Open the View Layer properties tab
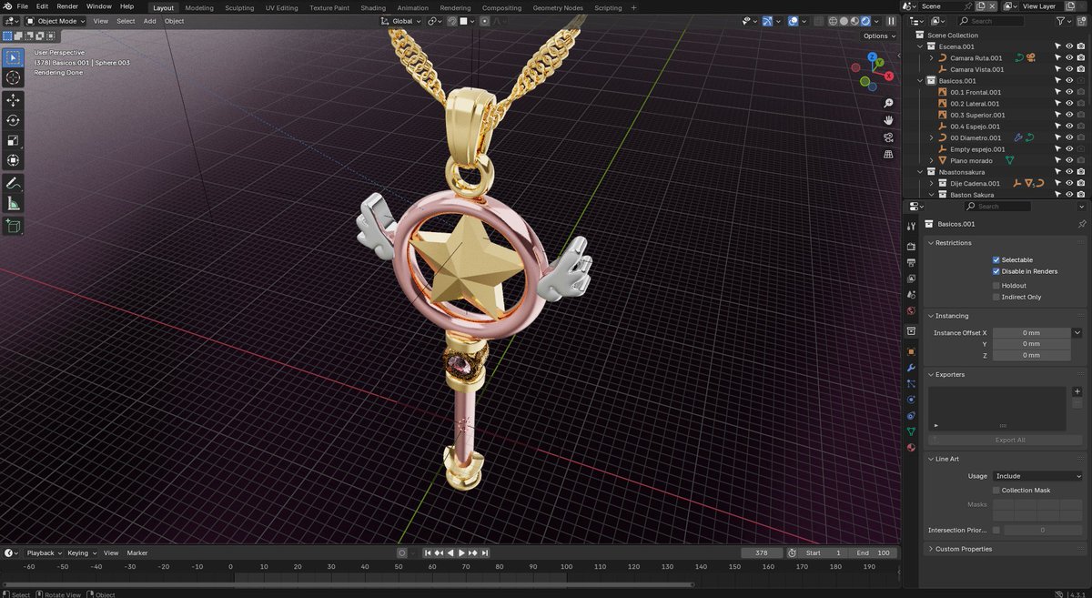 coord(911,278)
